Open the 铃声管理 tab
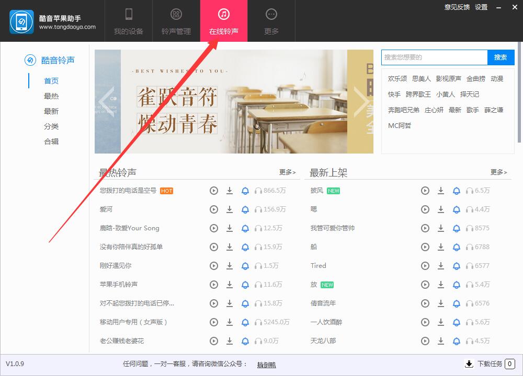This screenshot has height=376, width=523. (x=176, y=21)
